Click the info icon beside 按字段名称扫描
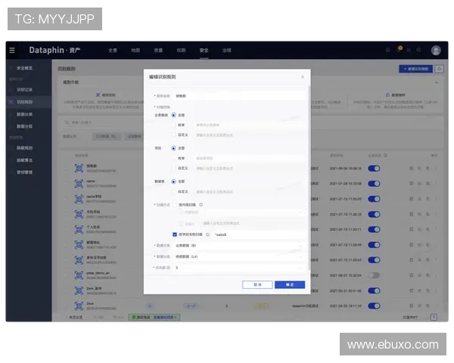Screen dimensions: 454x363 tap(207, 234)
